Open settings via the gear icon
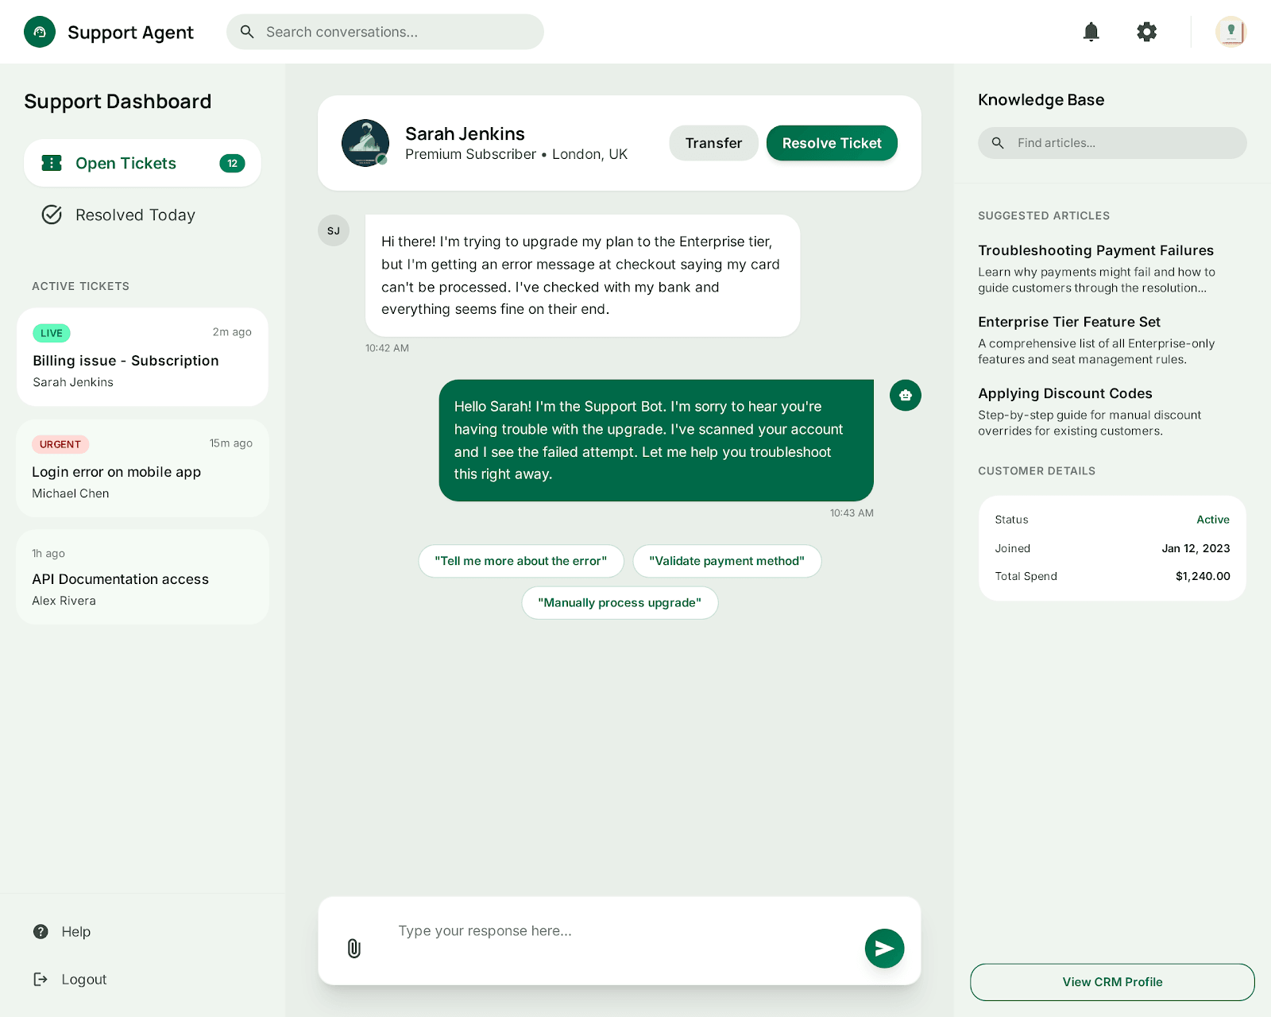 (1146, 32)
